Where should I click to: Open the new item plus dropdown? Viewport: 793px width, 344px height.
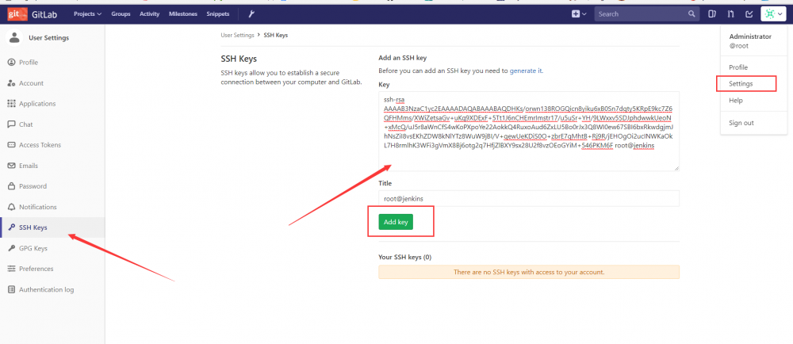579,13
